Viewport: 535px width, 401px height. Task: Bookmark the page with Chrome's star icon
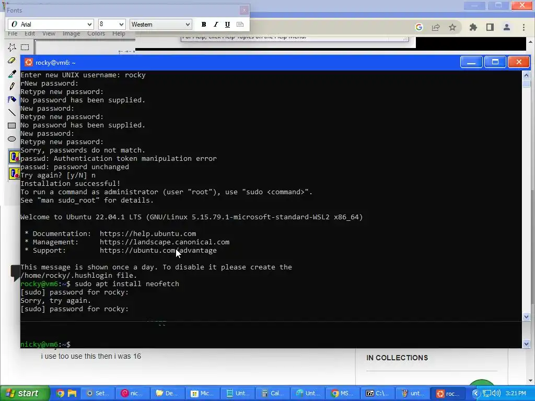coord(452,27)
